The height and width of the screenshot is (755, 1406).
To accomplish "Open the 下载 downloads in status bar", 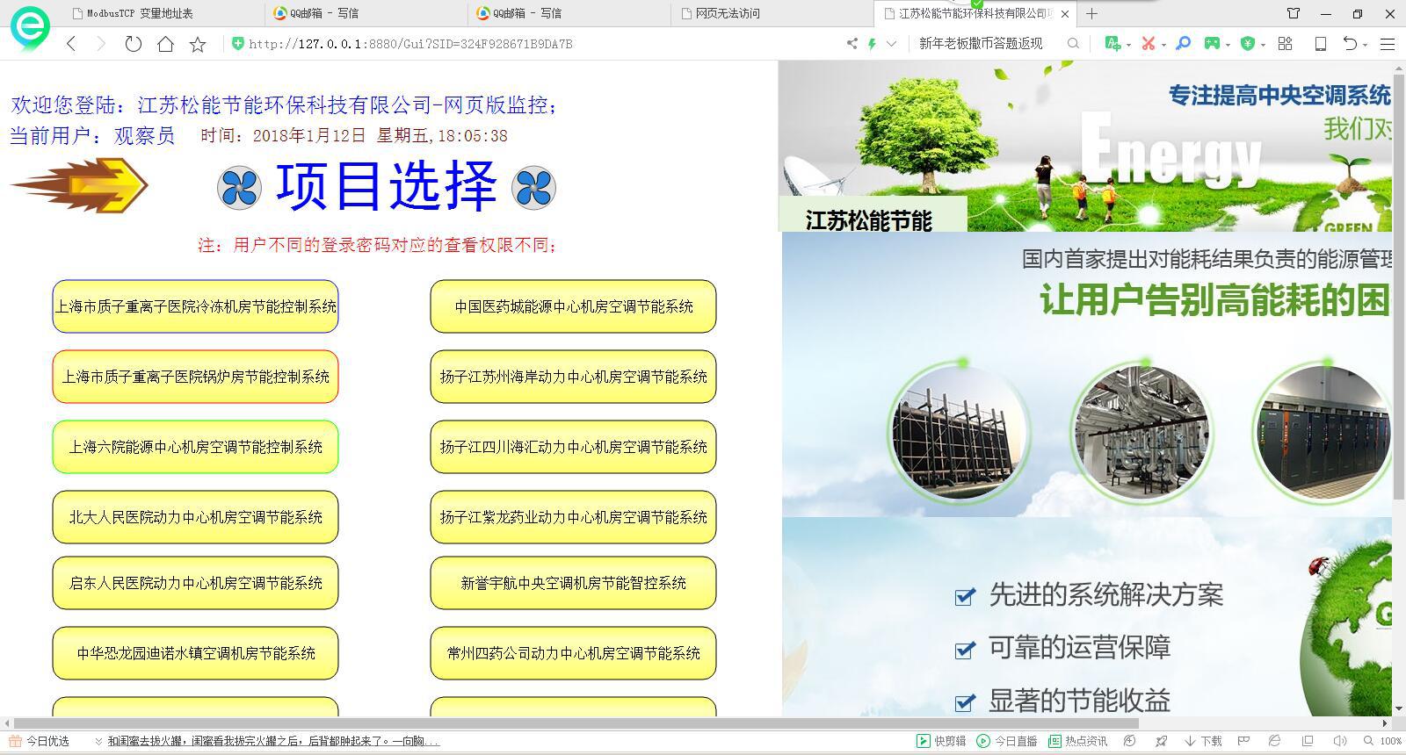I will 1203,741.
